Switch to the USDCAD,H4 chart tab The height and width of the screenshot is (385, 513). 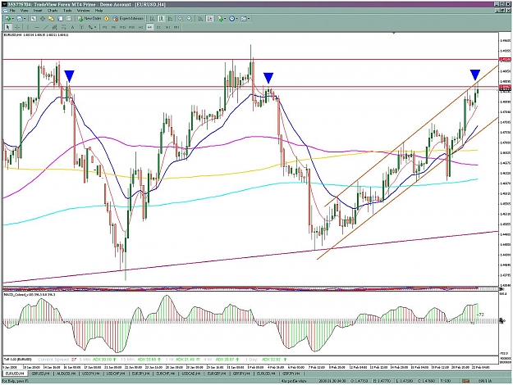(x=192, y=374)
